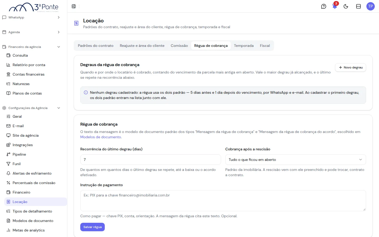Collapse Configurações da Agência section
Viewport: 379px width, 237px height.
(31, 108)
